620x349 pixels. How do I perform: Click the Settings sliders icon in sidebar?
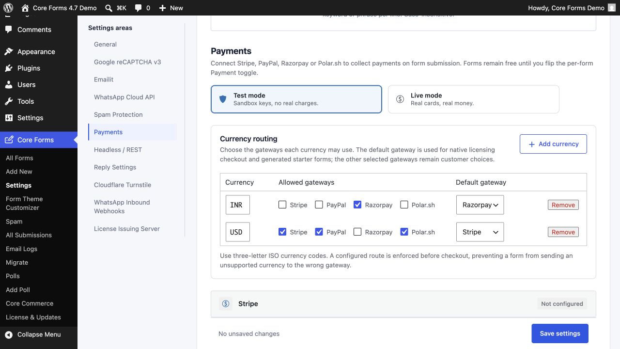pos(9,118)
